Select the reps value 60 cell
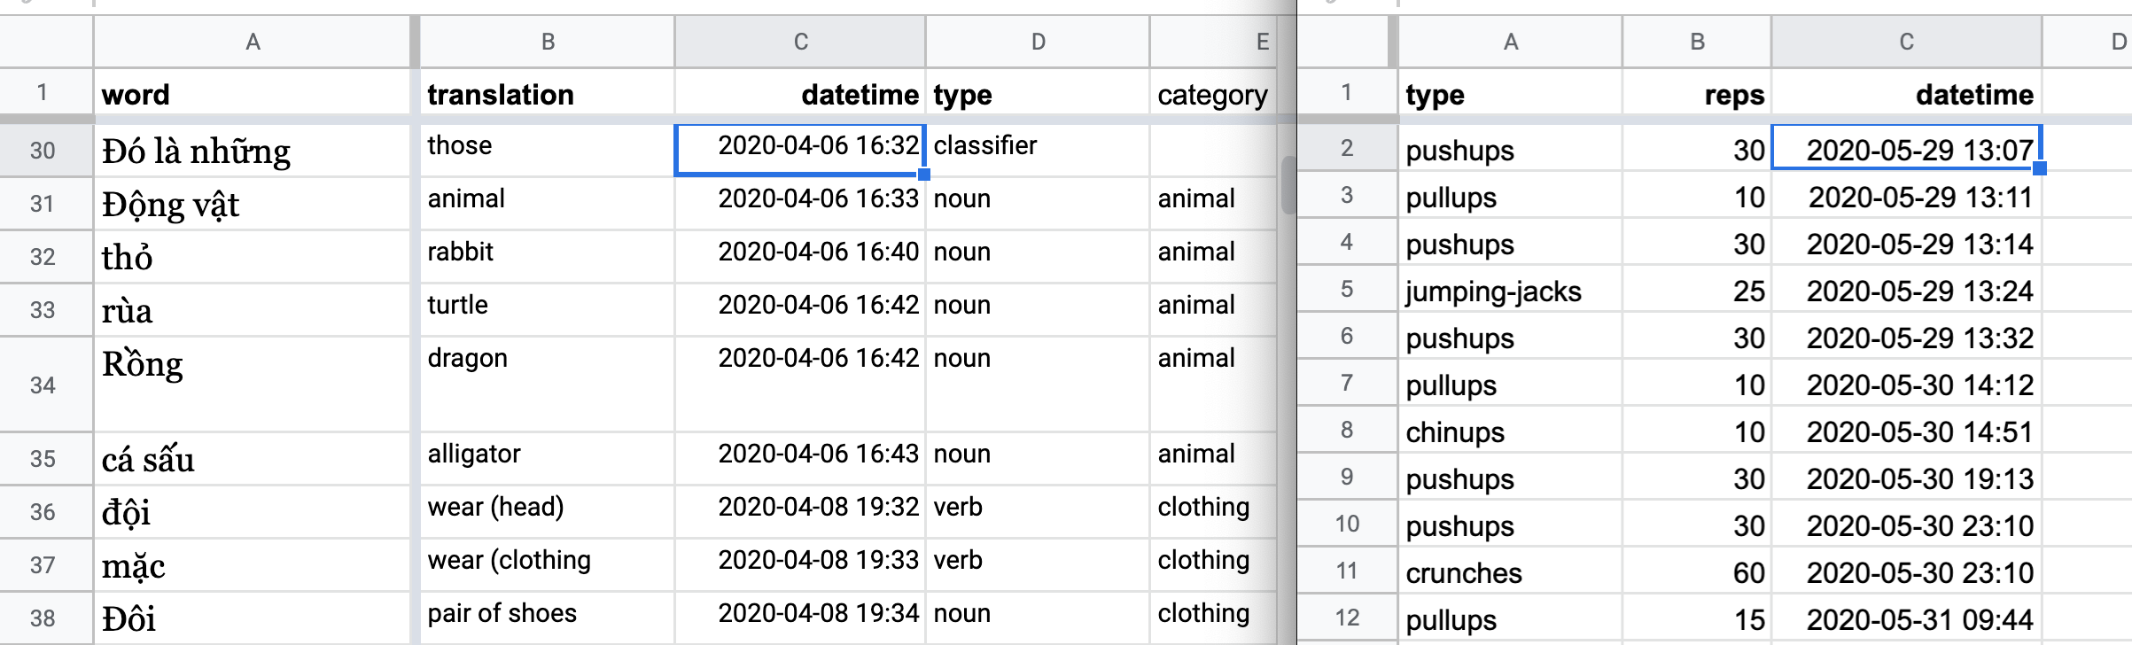This screenshot has width=2132, height=645. 1697,572
